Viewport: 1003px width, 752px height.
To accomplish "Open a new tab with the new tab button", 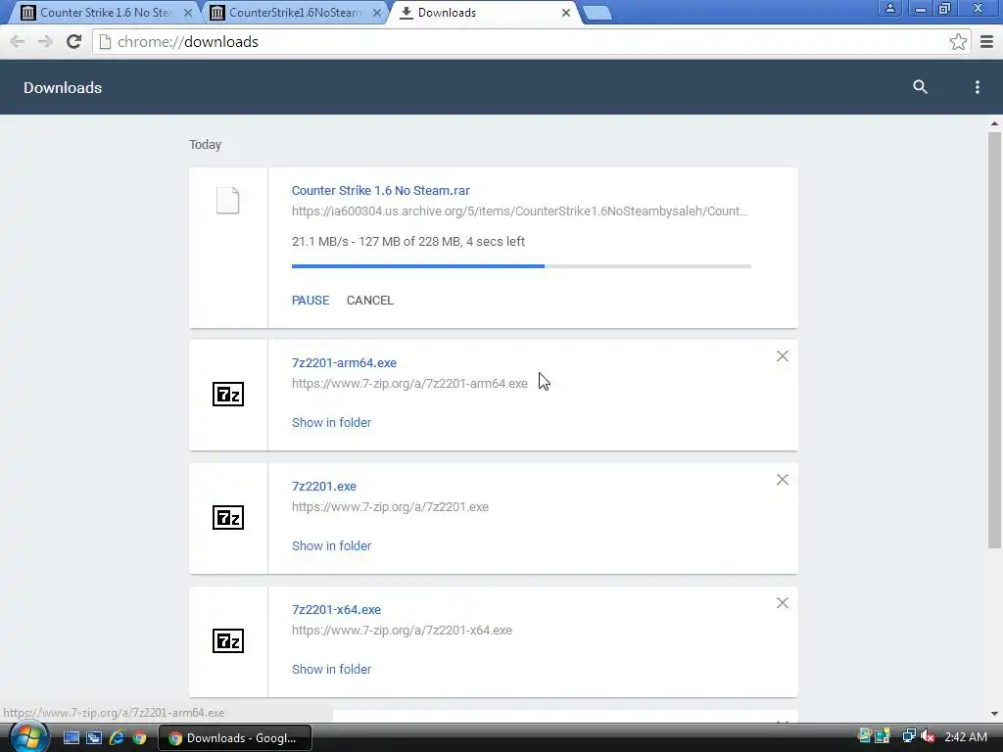I will point(597,13).
